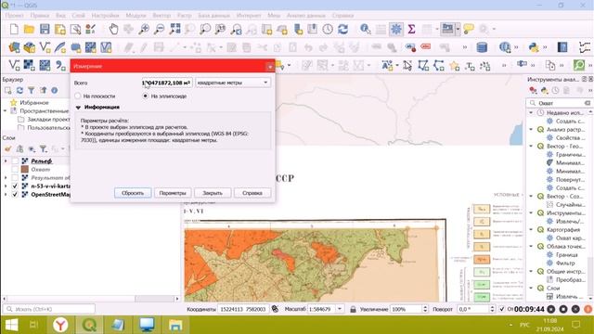Select the Pan Map hand tool
Viewport: 594px width, 334px height.
113,29
